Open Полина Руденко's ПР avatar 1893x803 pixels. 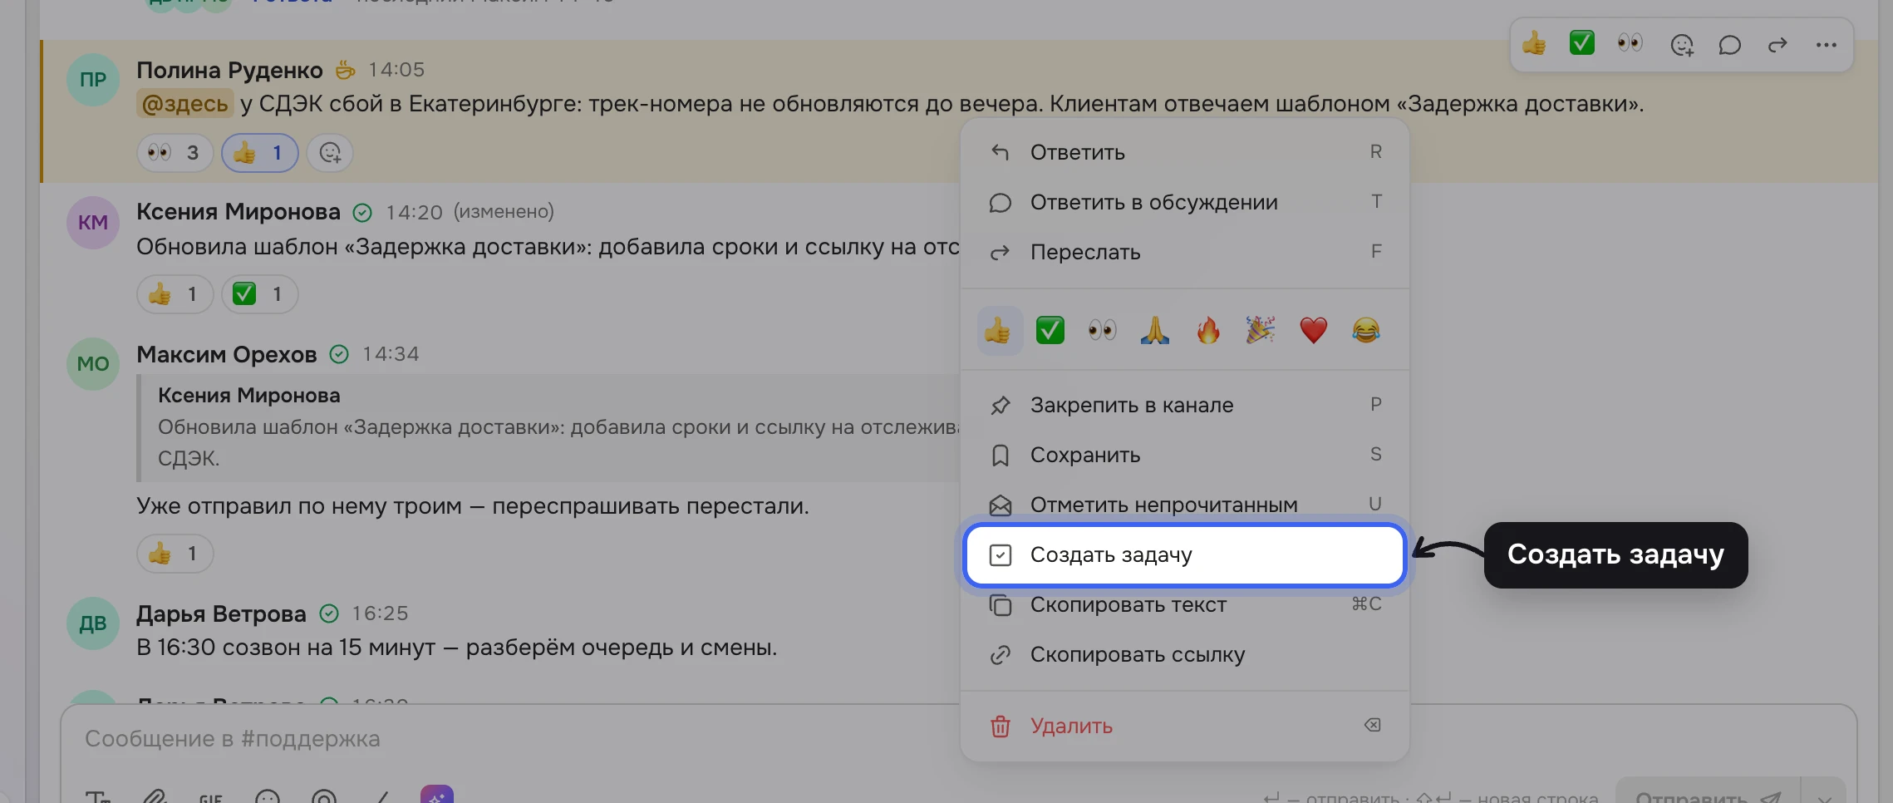[93, 80]
